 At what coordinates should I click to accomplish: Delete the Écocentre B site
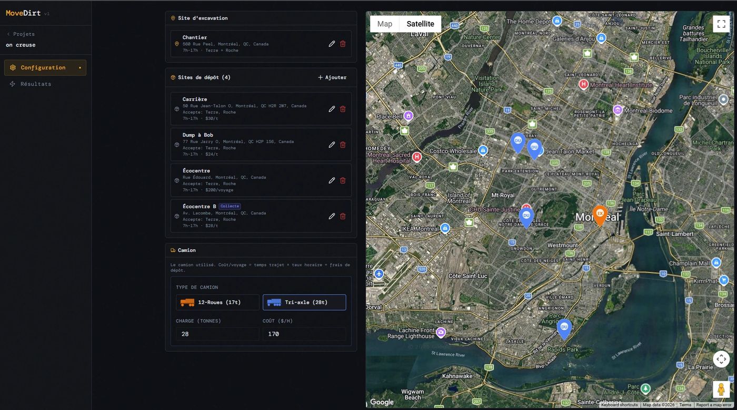(x=343, y=216)
